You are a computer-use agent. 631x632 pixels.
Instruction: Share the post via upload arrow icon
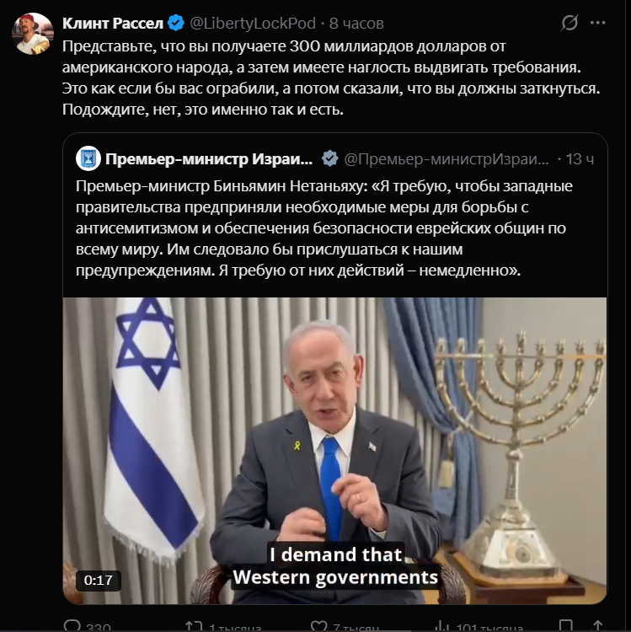[x=597, y=626]
